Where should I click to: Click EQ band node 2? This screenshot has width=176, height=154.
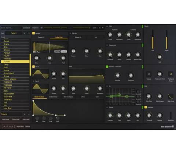[x=119, y=95]
